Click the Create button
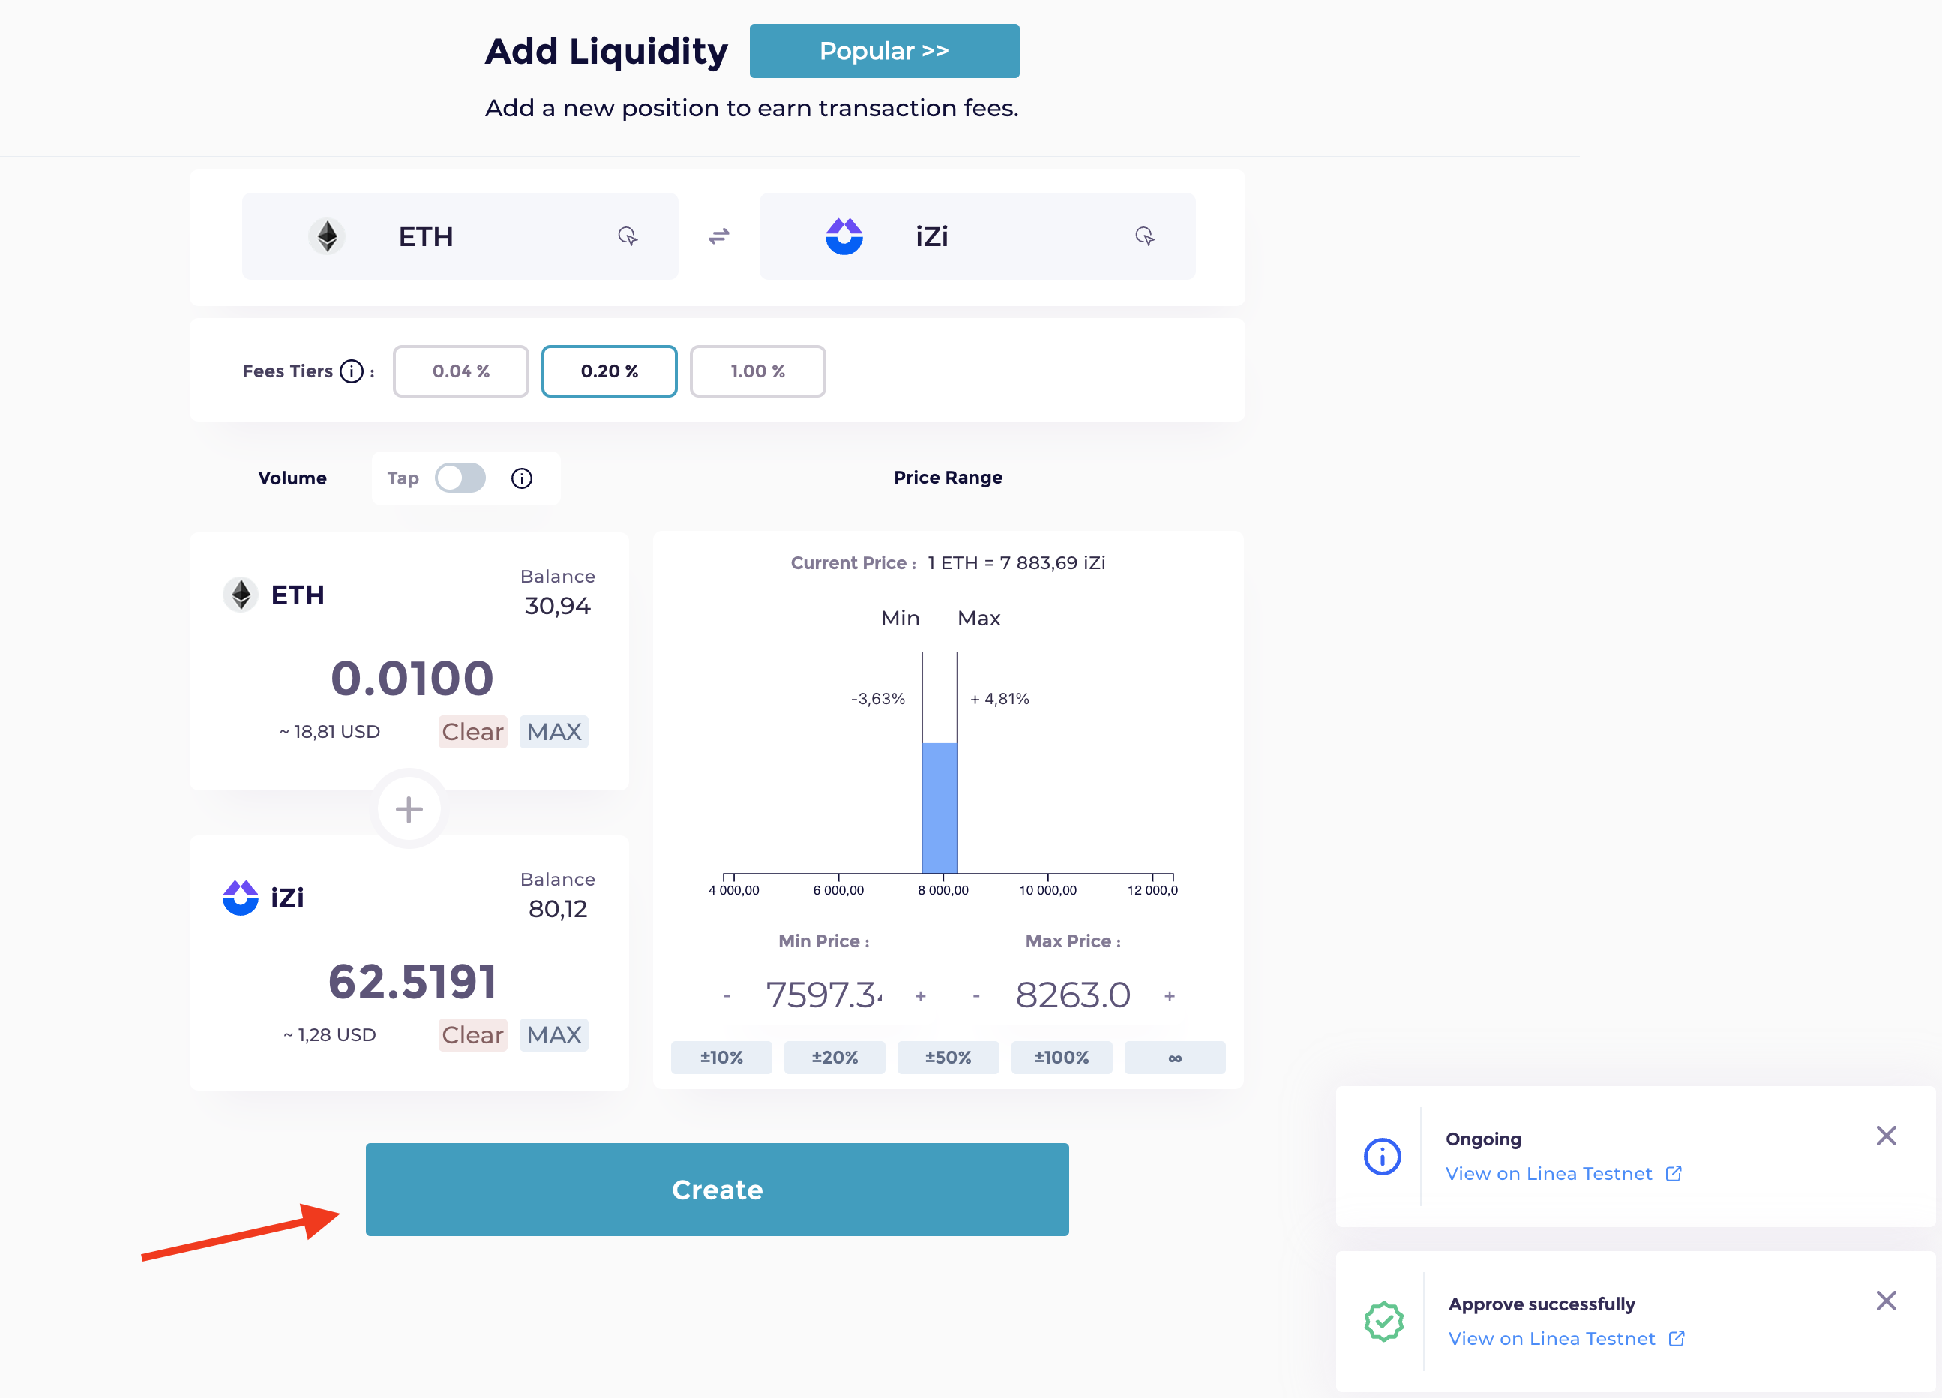The width and height of the screenshot is (1942, 1398). (x=717, y=1189)
